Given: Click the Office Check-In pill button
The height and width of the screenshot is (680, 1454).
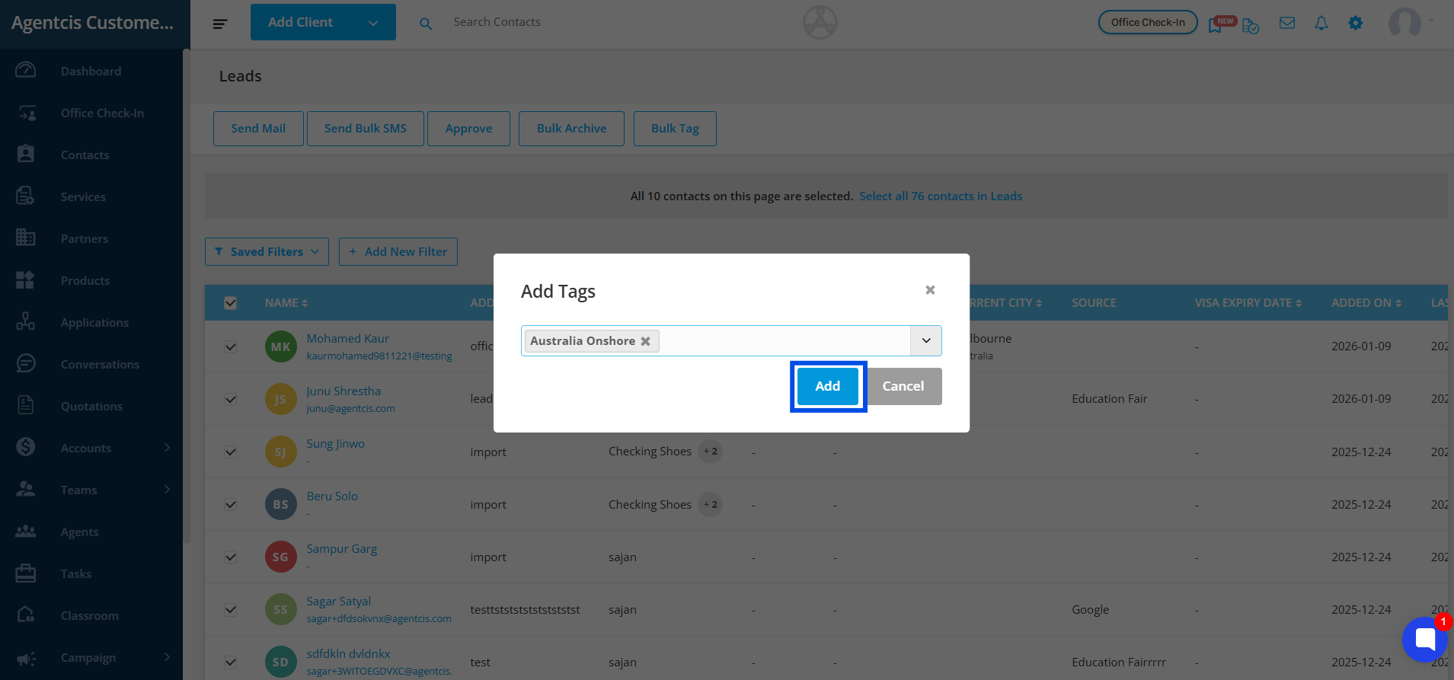Looking at the screenshot, I should 1148,22.
